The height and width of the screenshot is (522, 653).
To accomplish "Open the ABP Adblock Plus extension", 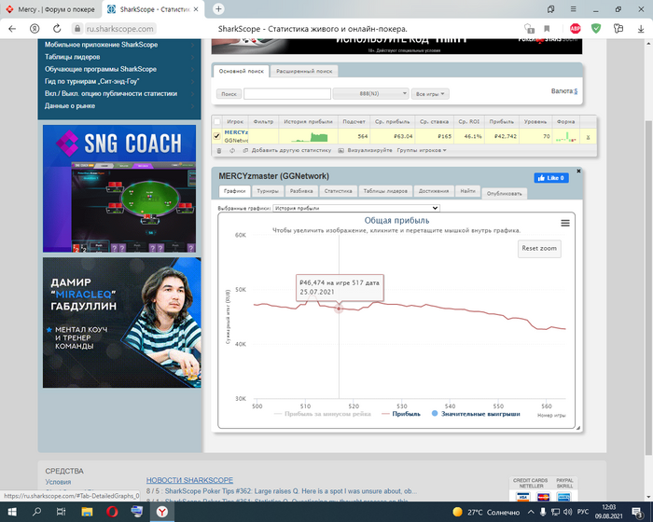I will [576, 29].
